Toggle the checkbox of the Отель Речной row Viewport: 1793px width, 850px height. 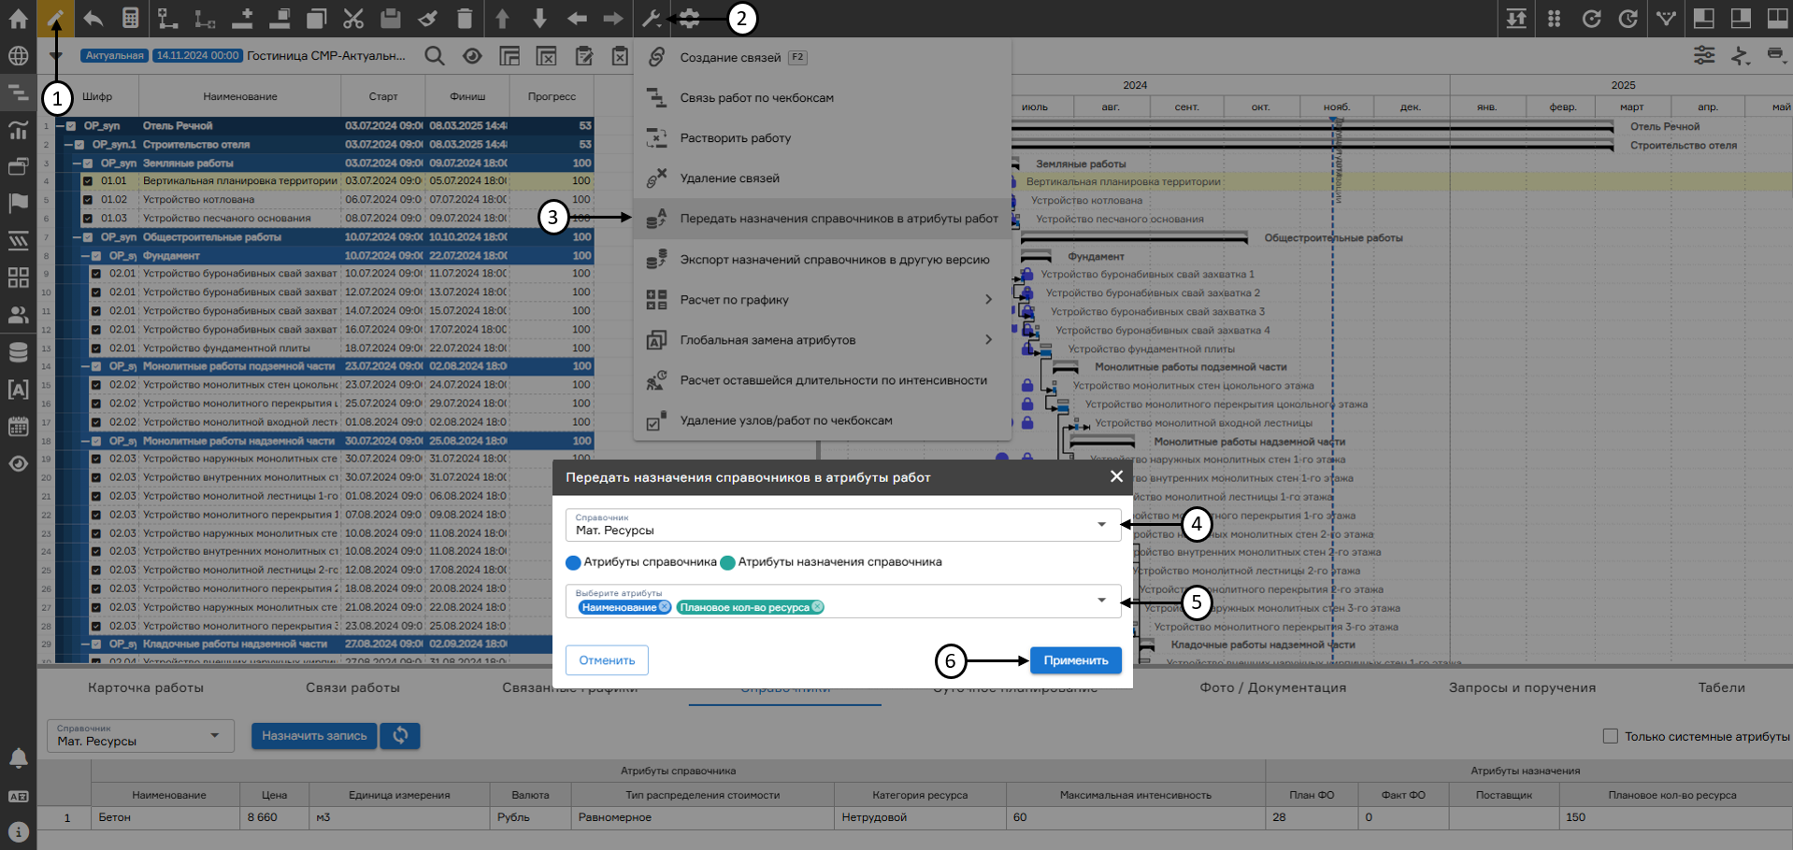pyautogui.click(x=71, y=126)
